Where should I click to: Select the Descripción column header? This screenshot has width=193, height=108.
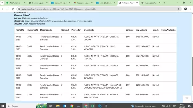[x=89, y=30]
